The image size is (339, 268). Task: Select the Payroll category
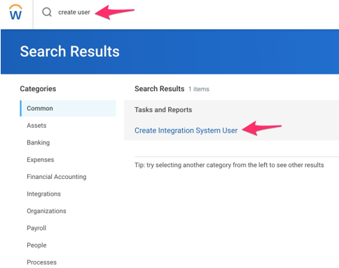pos(36,228)
